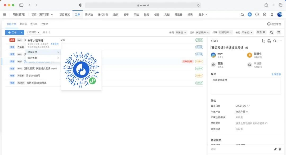The width and height of the screenshot is (286, 155).
Task: Click the blue 工单 create button
Action: [12, 32]
